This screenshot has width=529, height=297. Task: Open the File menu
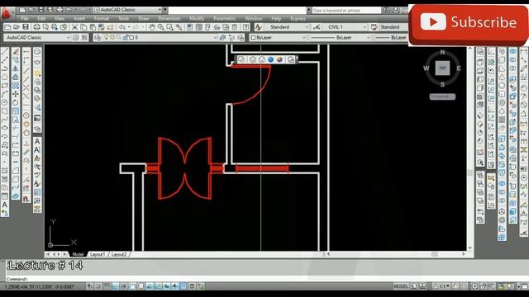click(x=25, y=18)
